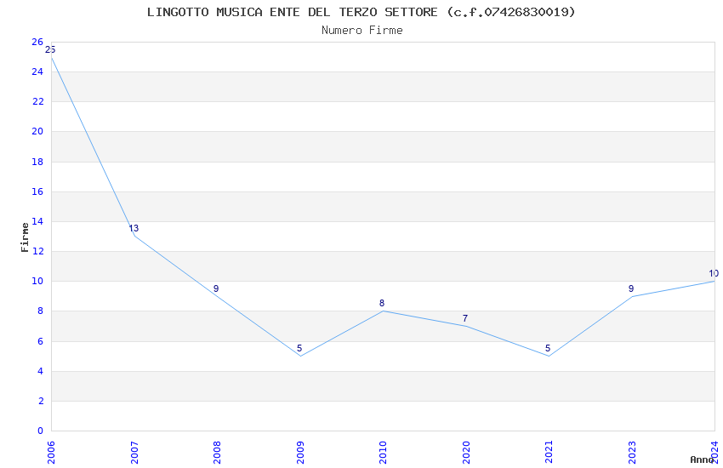Click the y-axis value 0
Image resolution: width=723 pixels, height=468 pixels.
click(x=40, y=431)
